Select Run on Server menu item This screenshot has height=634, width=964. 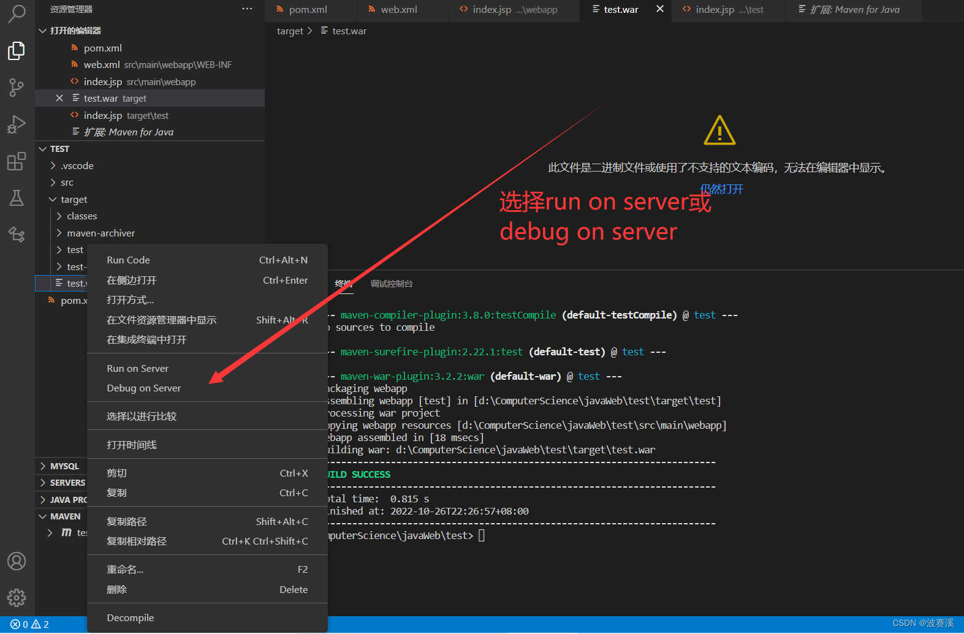[207, 369]
